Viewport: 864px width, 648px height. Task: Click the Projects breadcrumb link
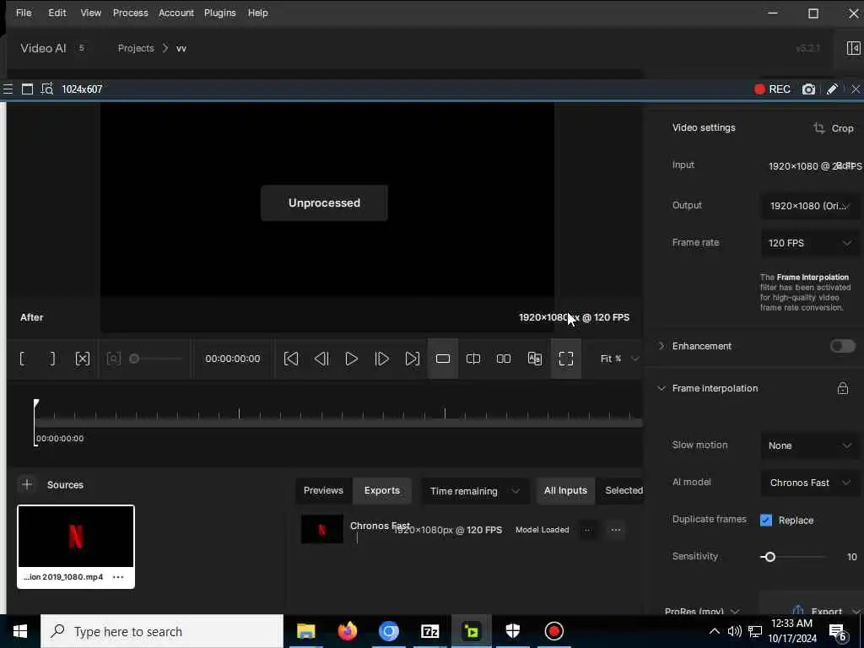coord(136,48)
